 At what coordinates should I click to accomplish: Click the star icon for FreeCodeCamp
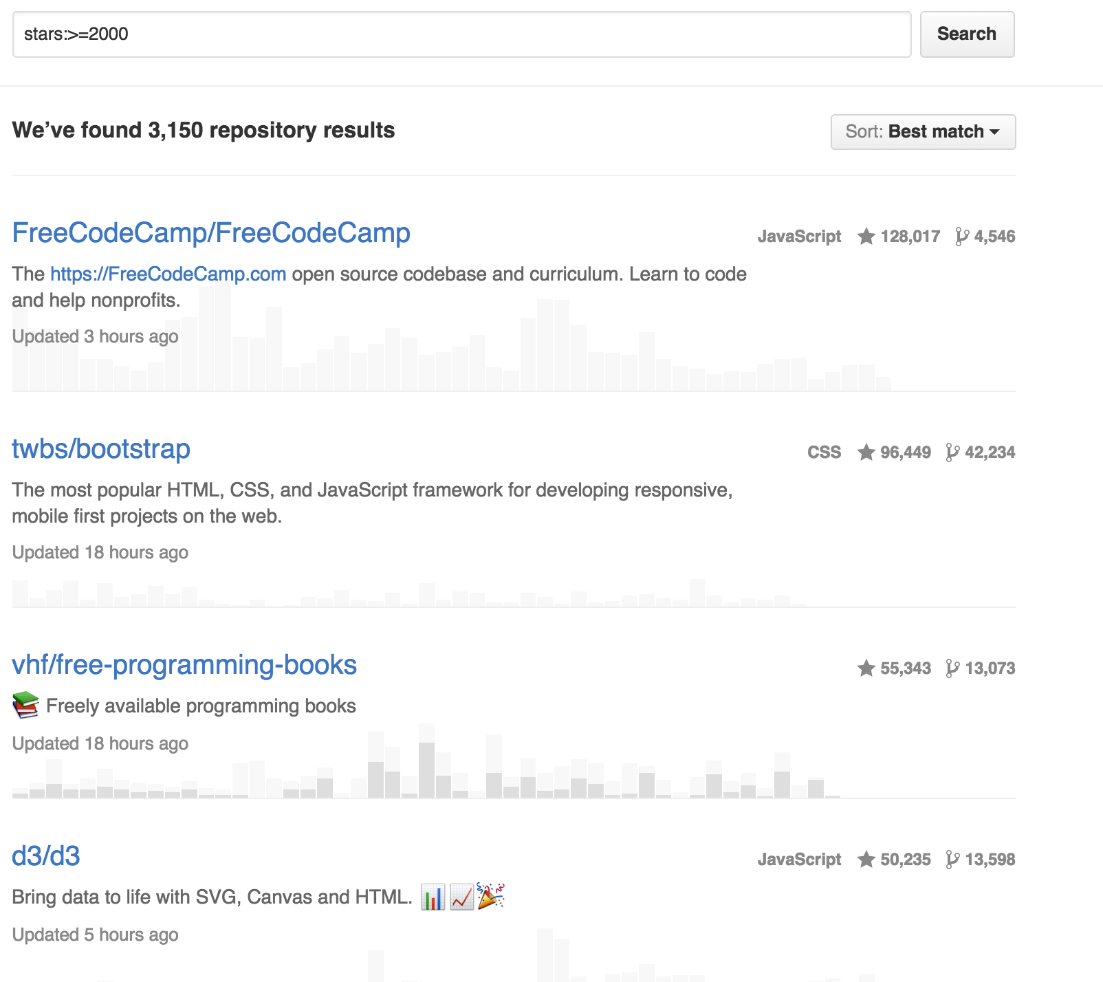pos(866,237)
